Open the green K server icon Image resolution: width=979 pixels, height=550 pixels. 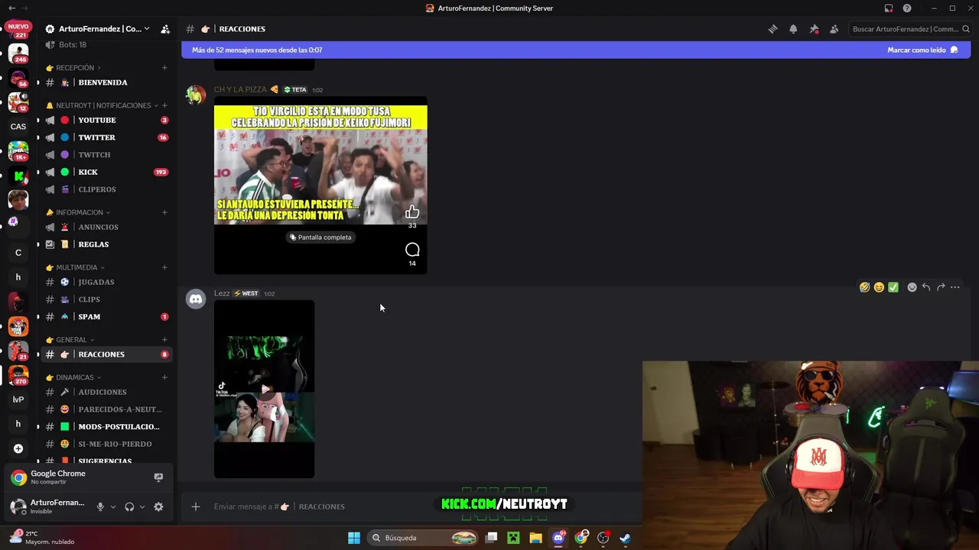(18, 176)
